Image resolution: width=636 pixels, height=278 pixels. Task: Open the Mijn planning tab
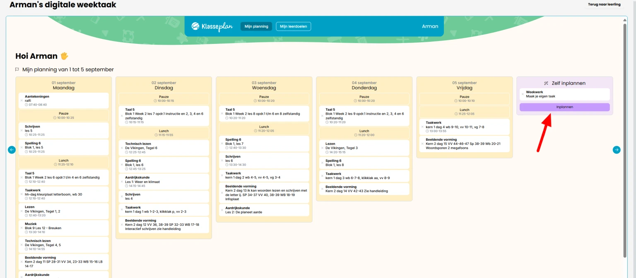(x=256, y=26)
